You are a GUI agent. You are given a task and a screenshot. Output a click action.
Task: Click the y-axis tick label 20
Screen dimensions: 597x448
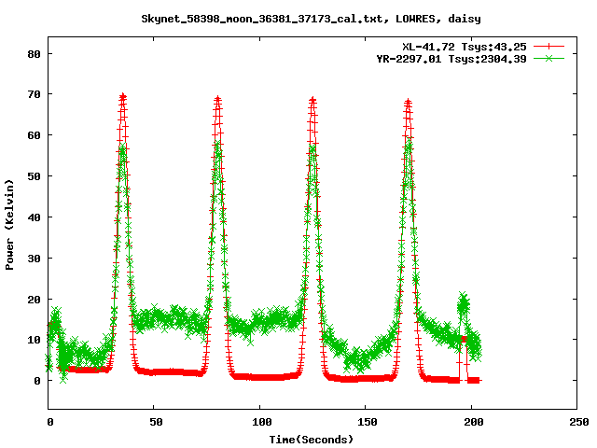34,300
